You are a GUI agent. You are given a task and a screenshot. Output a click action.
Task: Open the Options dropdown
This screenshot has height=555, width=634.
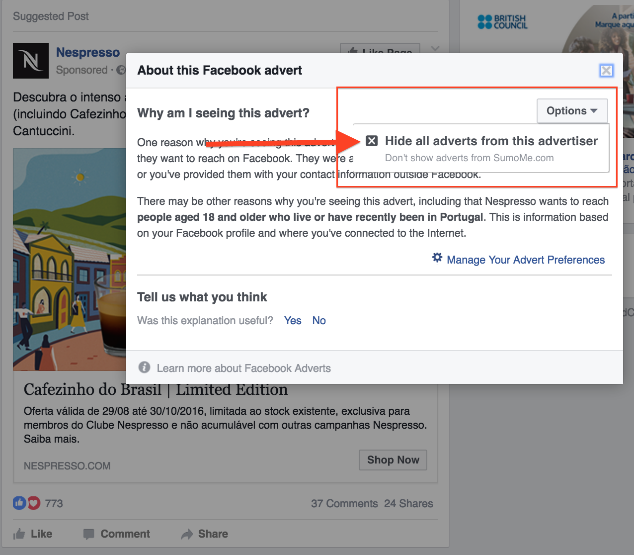572,111
